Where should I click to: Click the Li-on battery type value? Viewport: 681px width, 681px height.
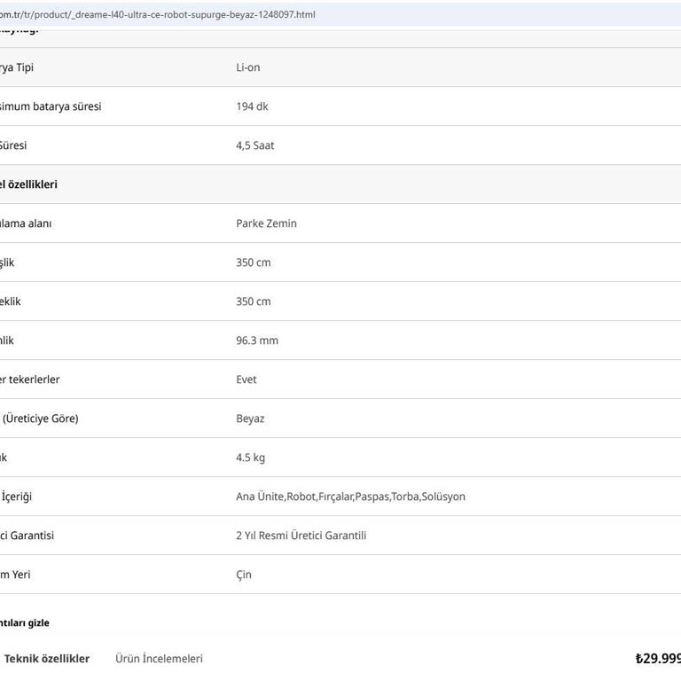tap(247, 67)
